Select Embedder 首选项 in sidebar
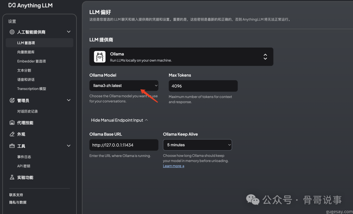353x214 pixels. [31, 61]
